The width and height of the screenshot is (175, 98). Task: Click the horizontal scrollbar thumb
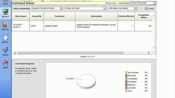pyautogui.click(x=71, y=53)
